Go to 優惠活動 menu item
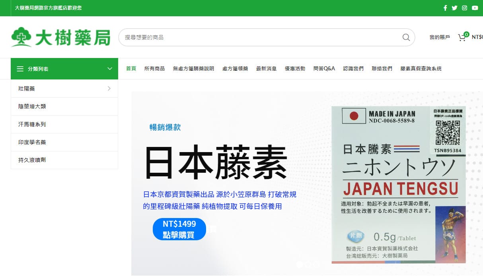 tap(295, 69)
